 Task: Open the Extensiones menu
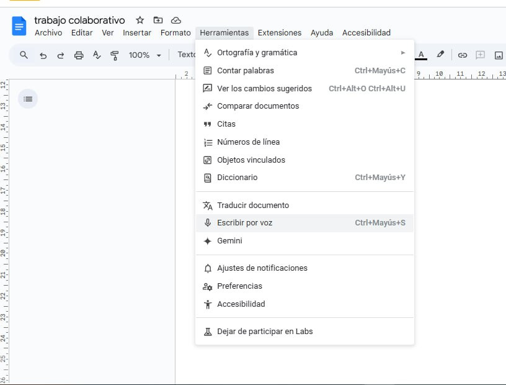point(280,33)
